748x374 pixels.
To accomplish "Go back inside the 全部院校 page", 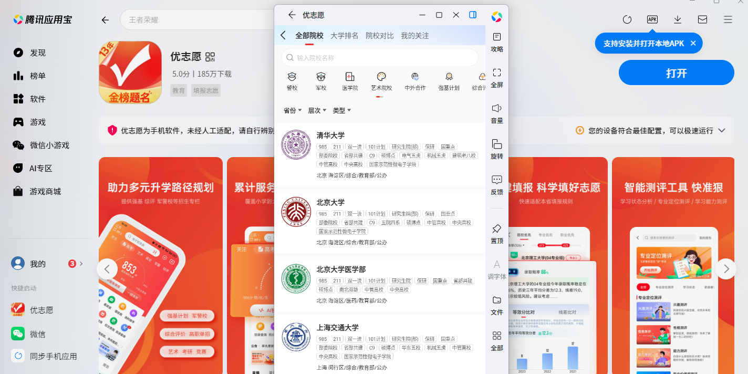I will point(283,35).
